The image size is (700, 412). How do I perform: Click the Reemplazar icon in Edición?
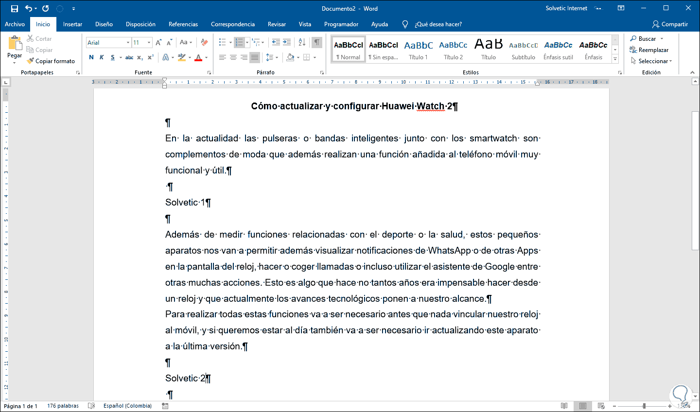point(633,50)
